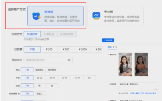Click the copy icon next to 创意1
The image size is (162, 101).
pos(114,47)
